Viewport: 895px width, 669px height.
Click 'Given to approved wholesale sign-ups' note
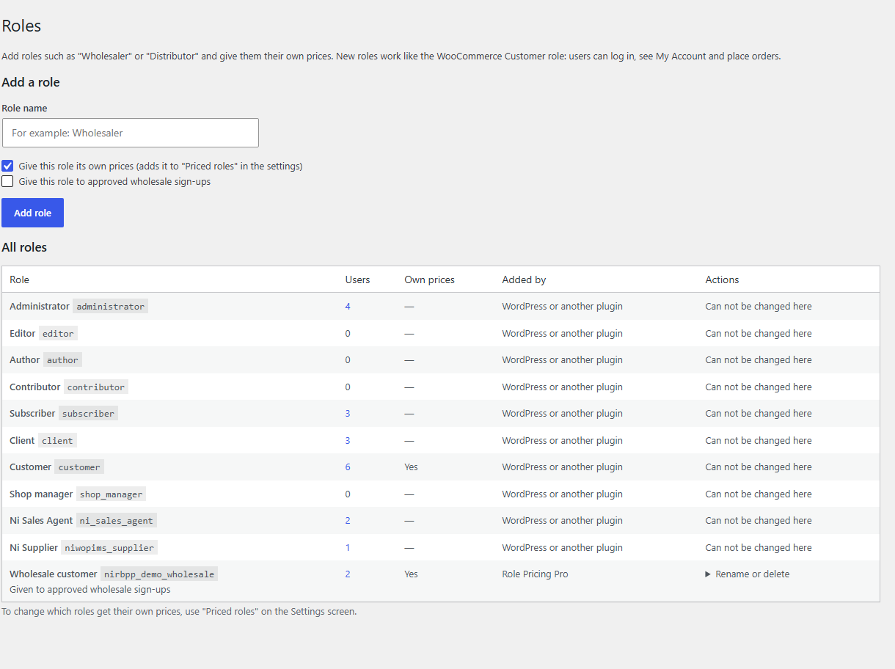90,590
